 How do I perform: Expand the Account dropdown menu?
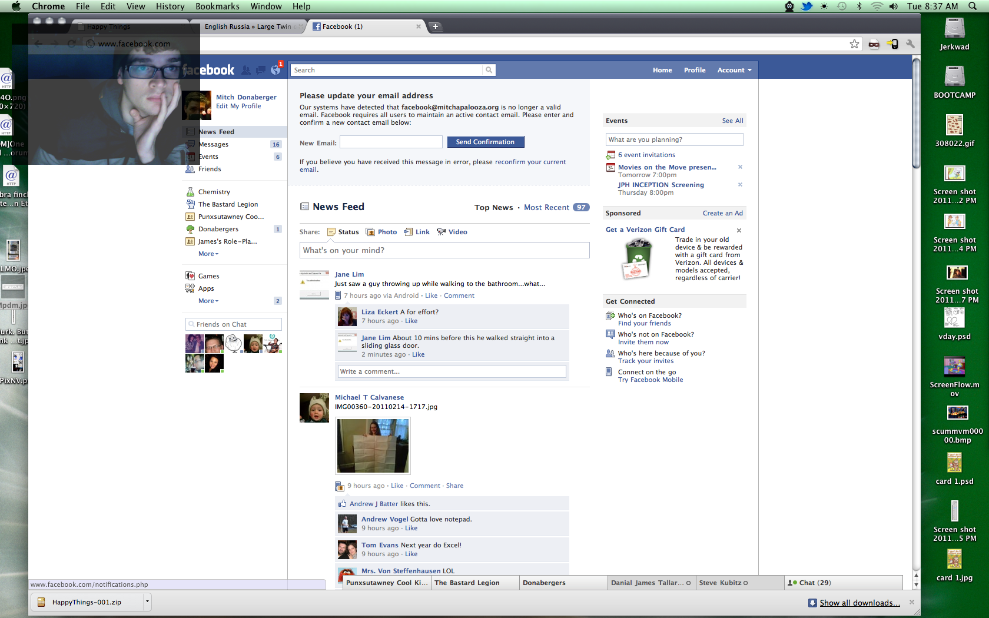[x=734, y=70]
